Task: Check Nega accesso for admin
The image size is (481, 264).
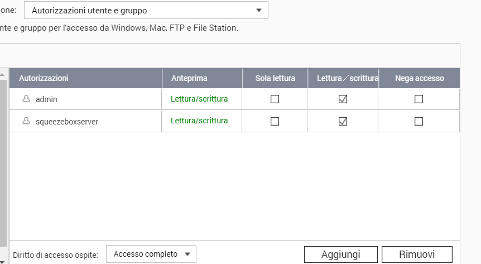Action: [x=419, y=99]
